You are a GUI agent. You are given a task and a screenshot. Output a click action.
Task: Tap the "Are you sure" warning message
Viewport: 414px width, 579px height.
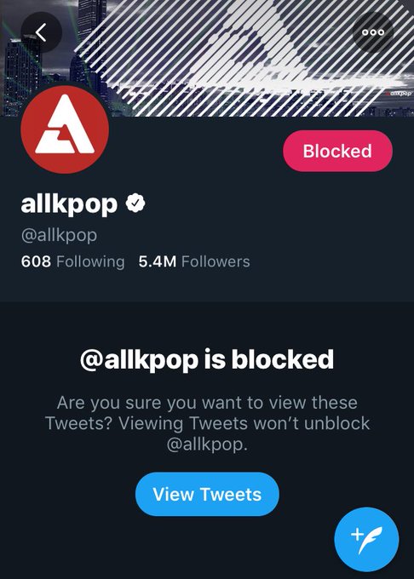pyautogui.click(x=207, y=423)
